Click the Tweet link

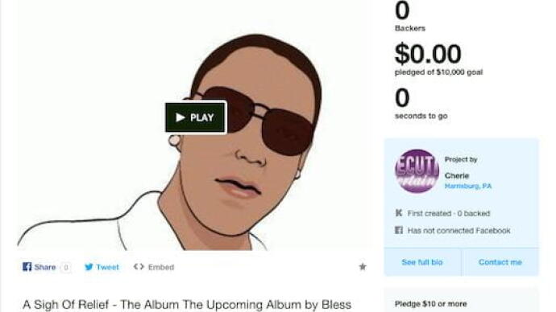[x=107, y=267]
